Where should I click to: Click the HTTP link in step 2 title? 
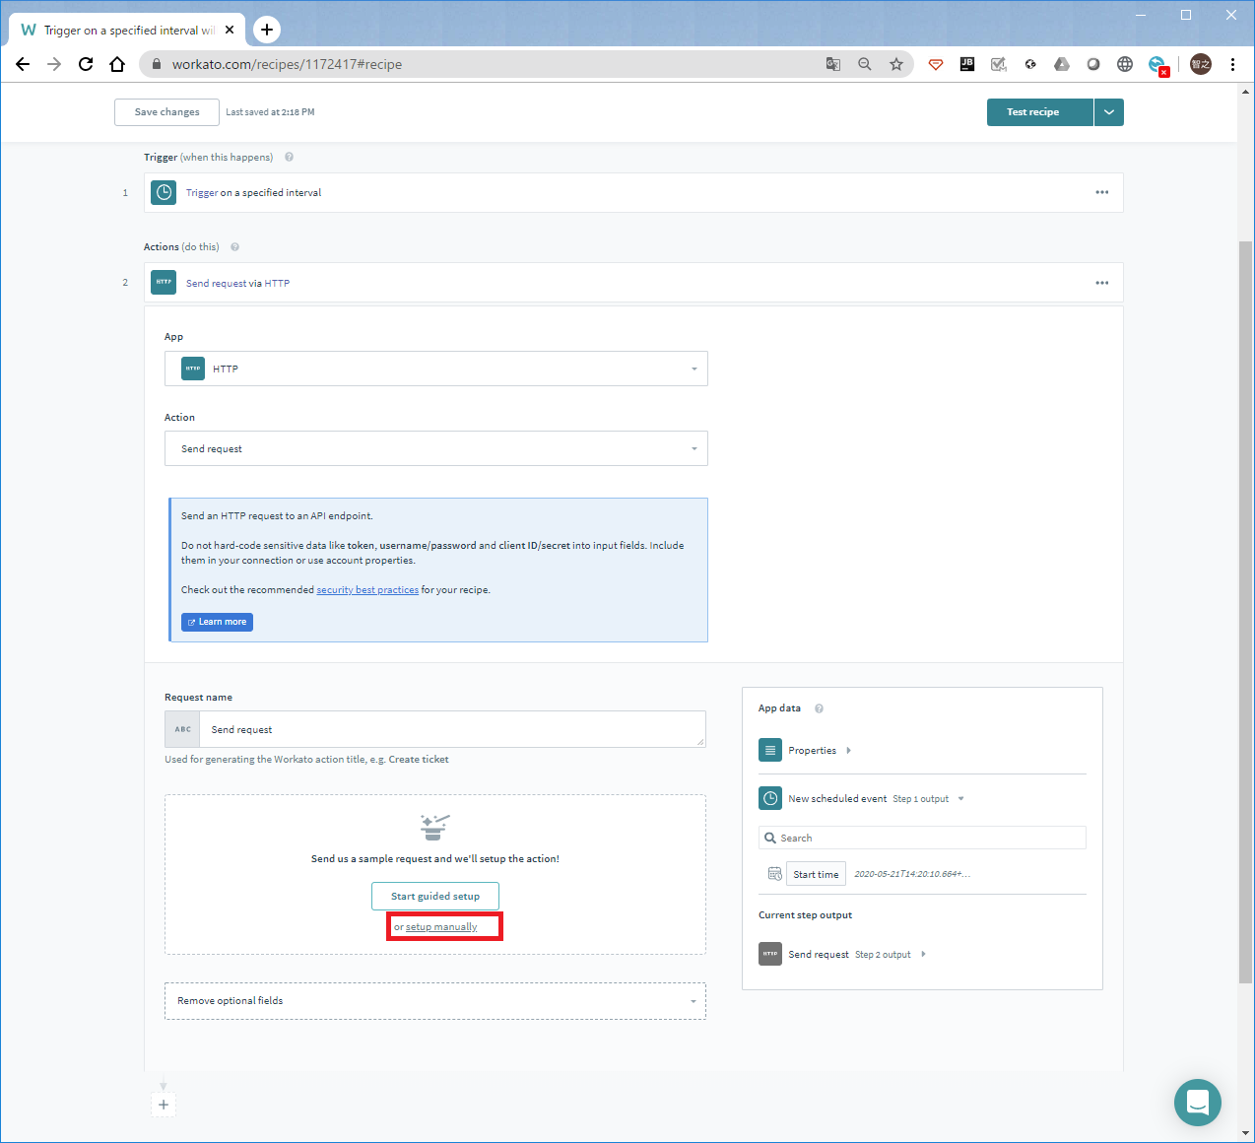pyautogui.click(x=277, y=284)
